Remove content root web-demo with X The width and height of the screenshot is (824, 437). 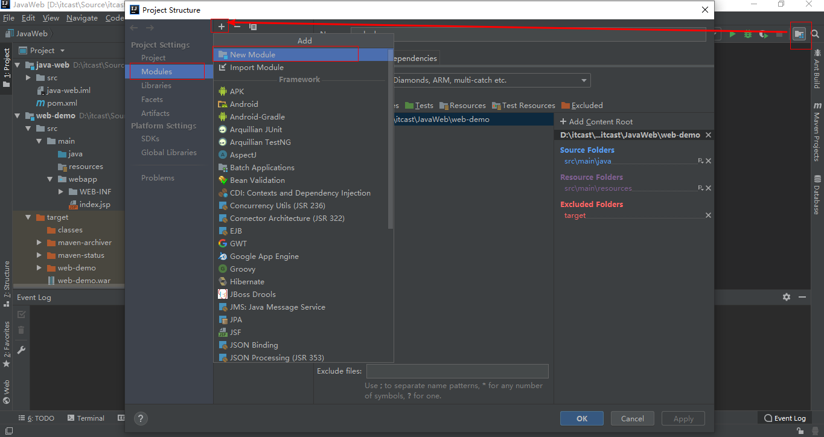708,135
